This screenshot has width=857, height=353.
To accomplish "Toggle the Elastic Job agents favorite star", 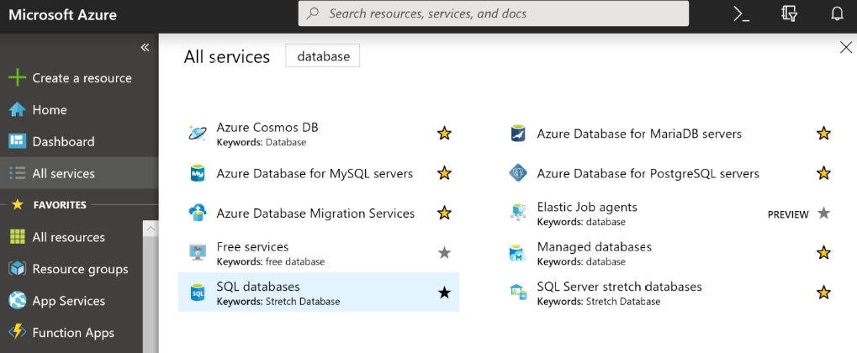I will pos(824,213).
